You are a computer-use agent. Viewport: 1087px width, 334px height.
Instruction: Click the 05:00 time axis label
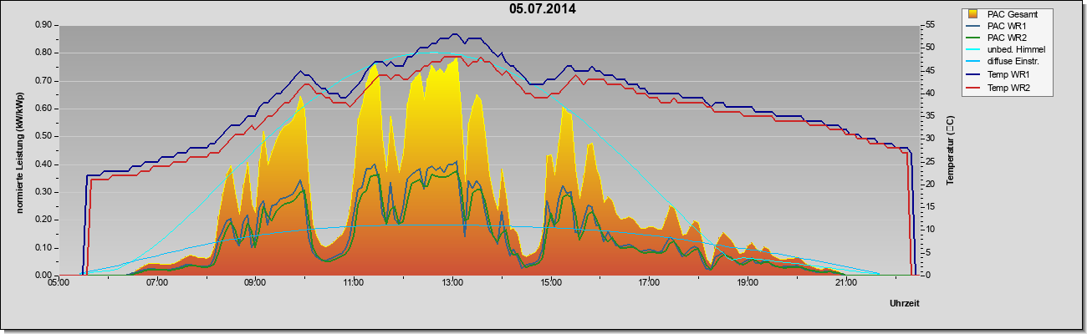pos(58,283)
